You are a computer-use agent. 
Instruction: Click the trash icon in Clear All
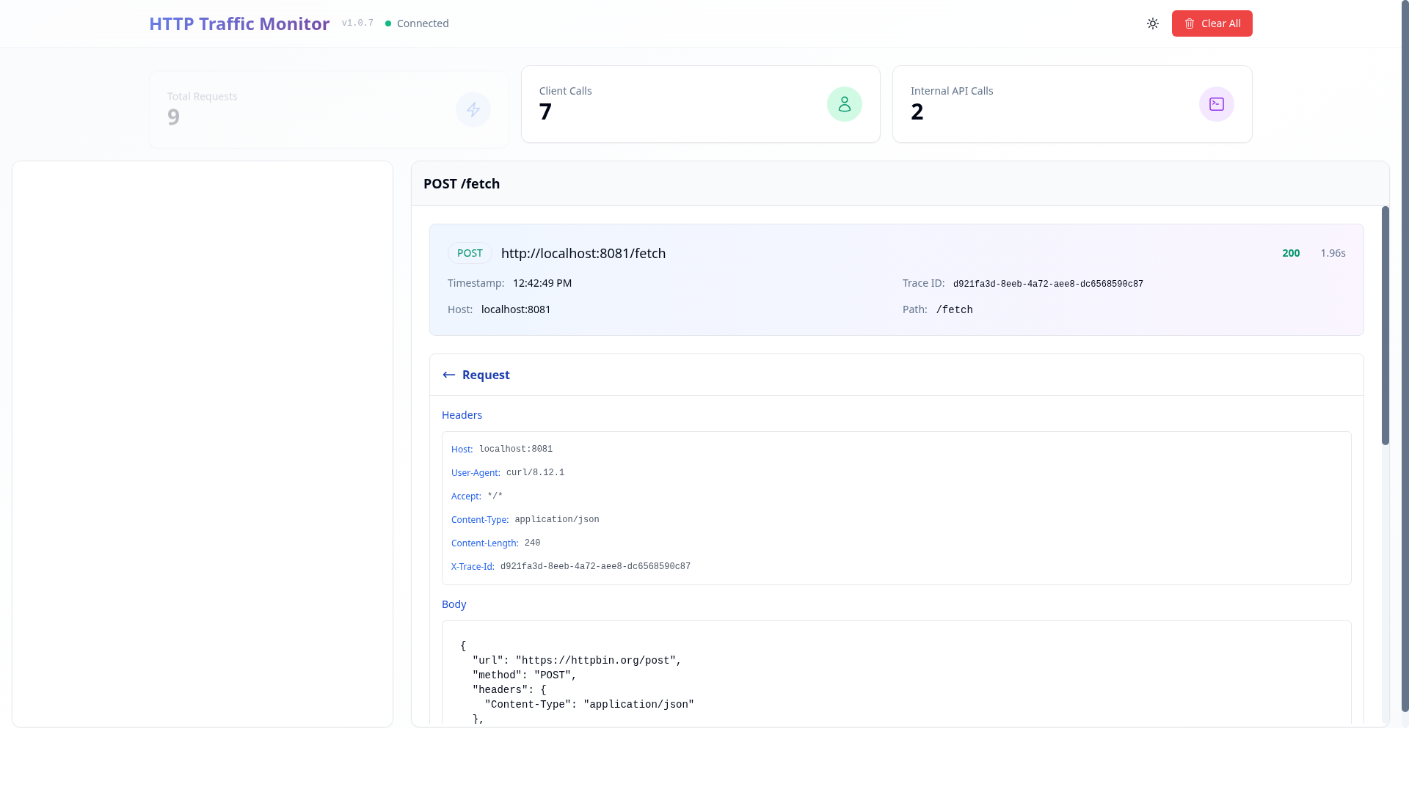point(1190,23)
